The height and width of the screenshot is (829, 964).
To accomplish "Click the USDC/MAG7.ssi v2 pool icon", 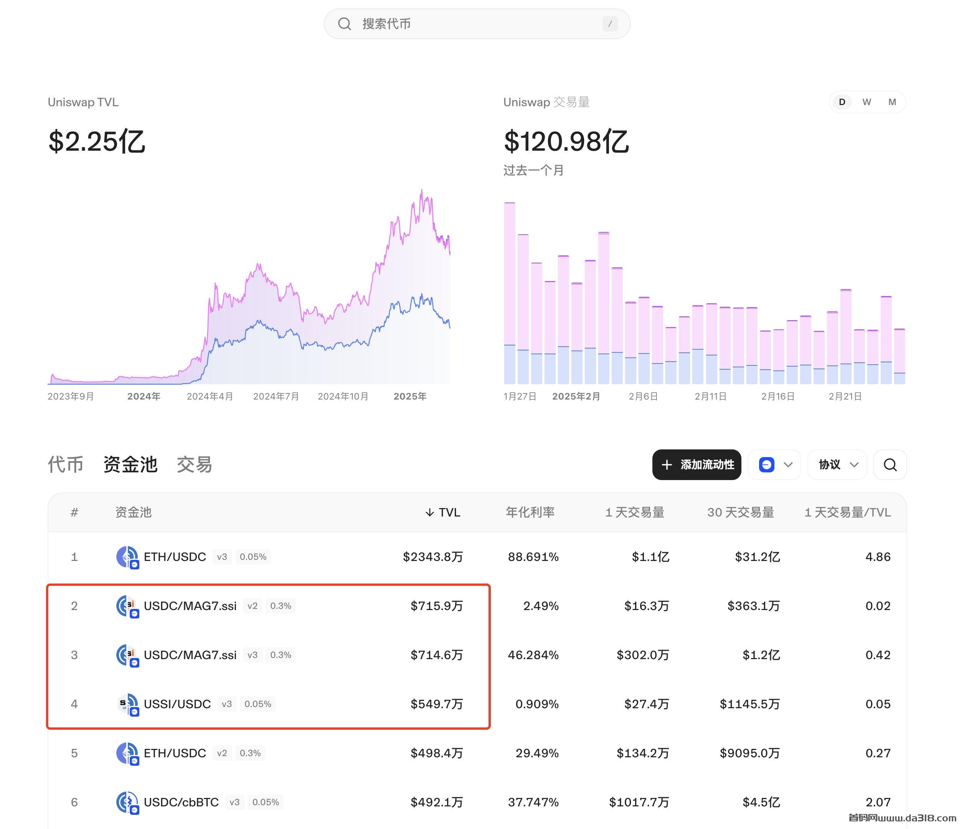I will coord(127,606).
